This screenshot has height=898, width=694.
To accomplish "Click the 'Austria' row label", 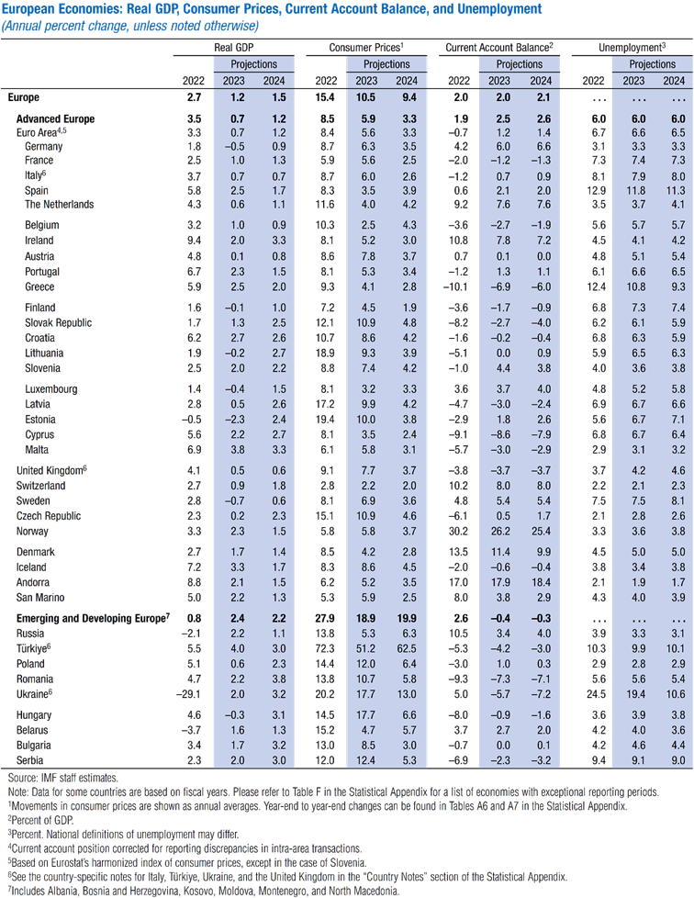I will point(39,256).
